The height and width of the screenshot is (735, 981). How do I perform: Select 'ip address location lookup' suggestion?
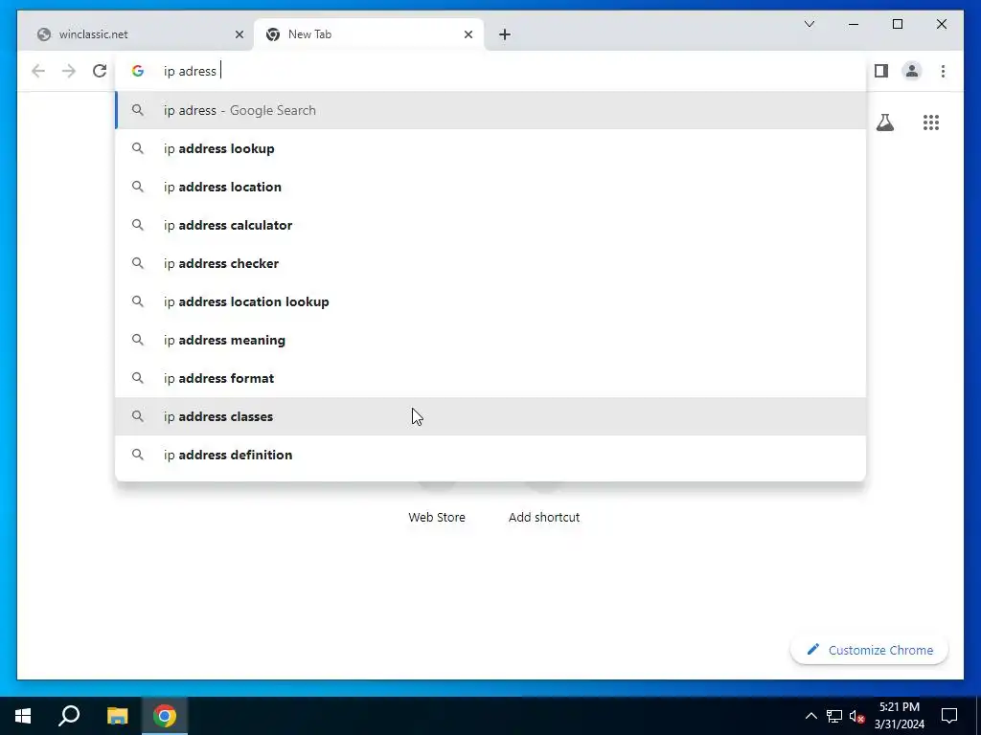(x=490, y=301)
